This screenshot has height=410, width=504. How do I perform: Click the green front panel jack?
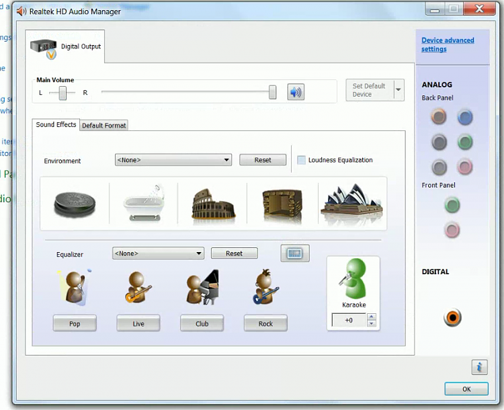tap(452, 205)
